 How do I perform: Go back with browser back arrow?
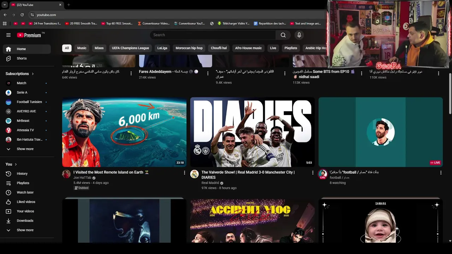[5, 15]
